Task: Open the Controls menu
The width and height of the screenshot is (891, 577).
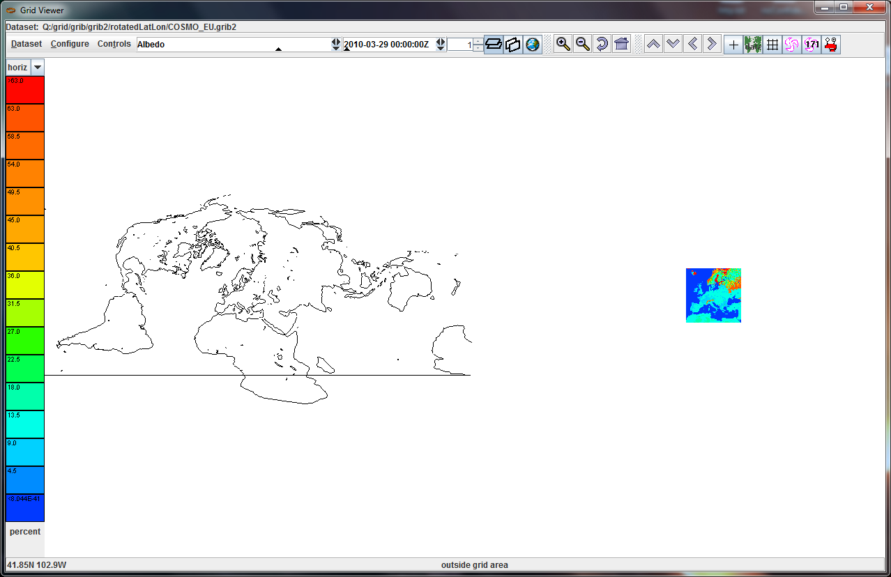Action: [114, 44]
